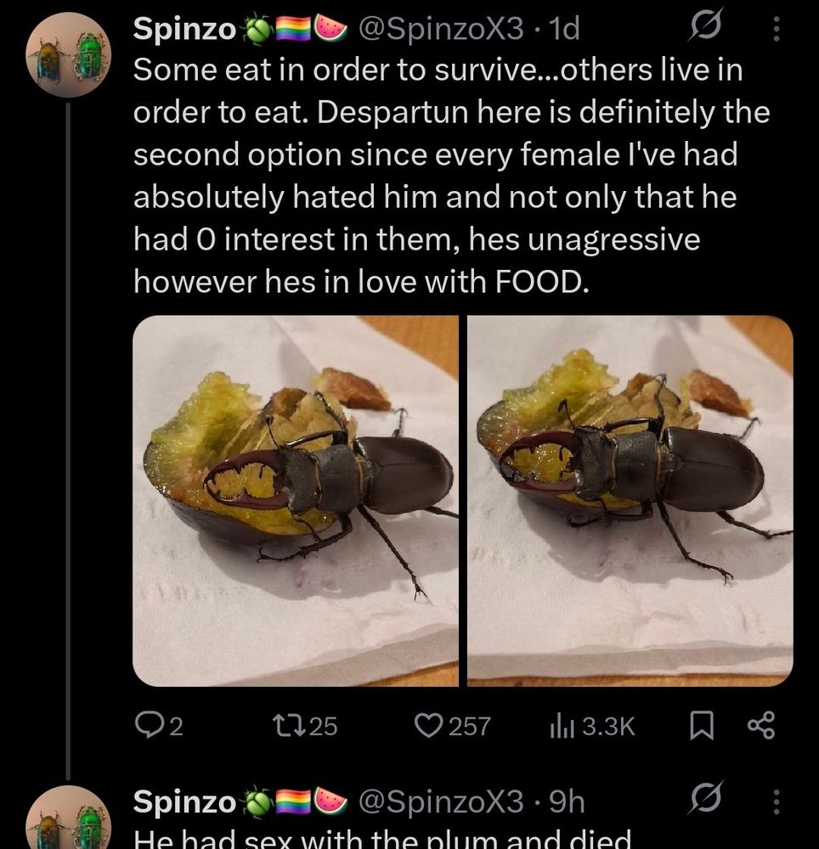
Task: Open Grok slash-circle icon on first post
Action: [x=705, y=25]
